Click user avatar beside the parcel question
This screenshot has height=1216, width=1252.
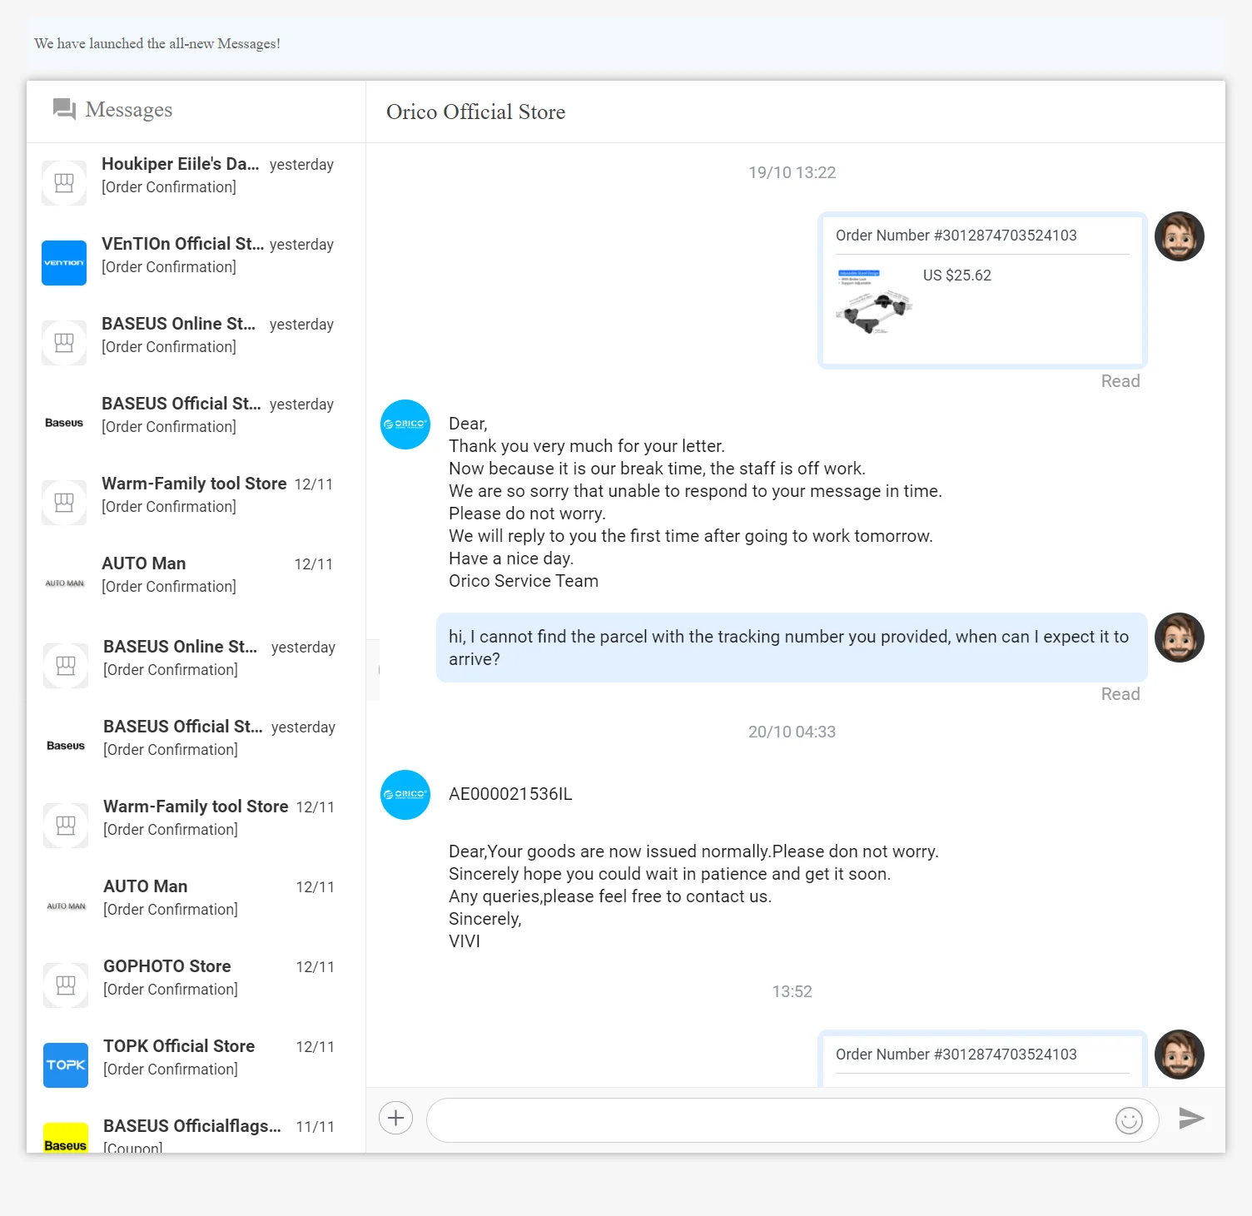[x=1180, y=638]
